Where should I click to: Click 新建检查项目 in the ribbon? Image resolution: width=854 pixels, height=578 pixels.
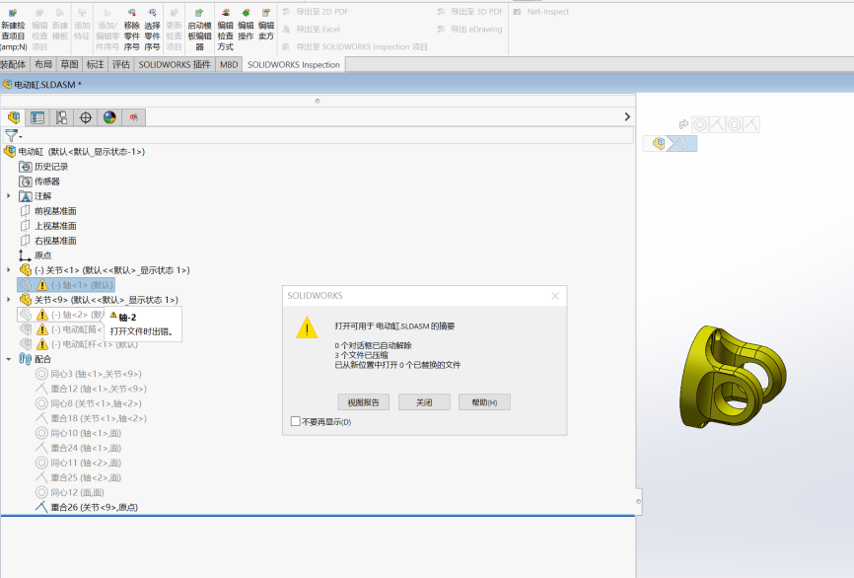tap(13, 30)
